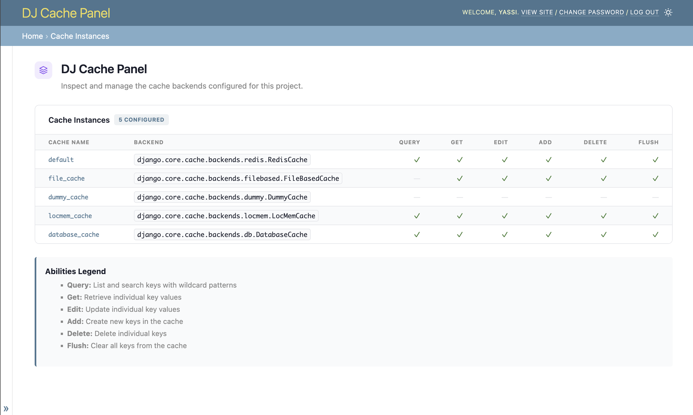Click the FileBasedCache backend path
This screenshot has height=415, width=693.
[x=238, y=178]
